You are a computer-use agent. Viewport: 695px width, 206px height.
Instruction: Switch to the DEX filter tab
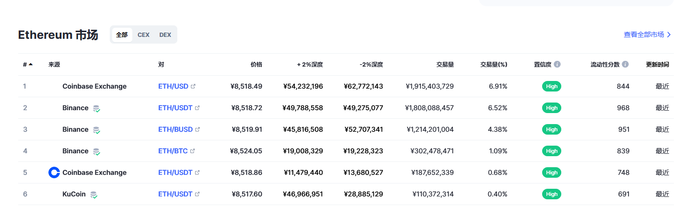pyautogui.click(x=165, y=34)
